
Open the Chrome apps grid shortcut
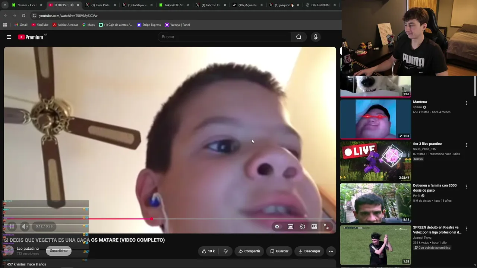5,25
